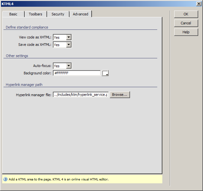Image resolution: width=203 pixels, height=191 pixels.
Task: Click the KTML area description text
Action: [59, 179]
